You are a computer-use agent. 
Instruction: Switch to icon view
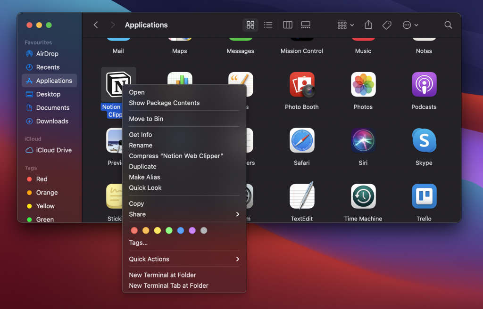pos(250,25)
